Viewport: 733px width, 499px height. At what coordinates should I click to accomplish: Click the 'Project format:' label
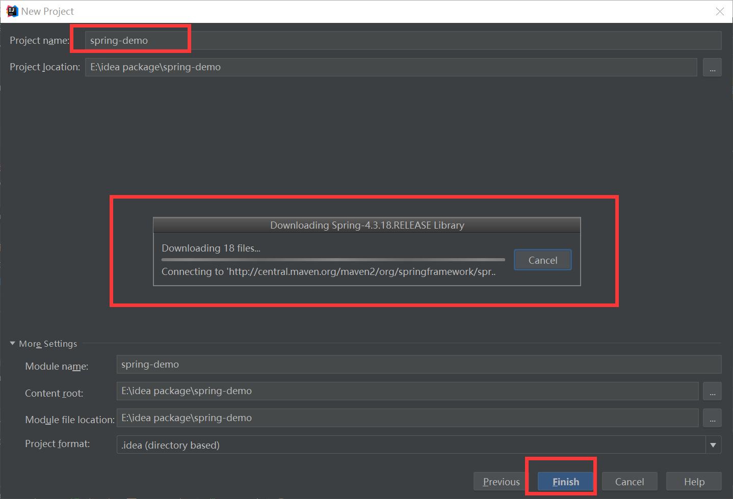coord(57,444)
